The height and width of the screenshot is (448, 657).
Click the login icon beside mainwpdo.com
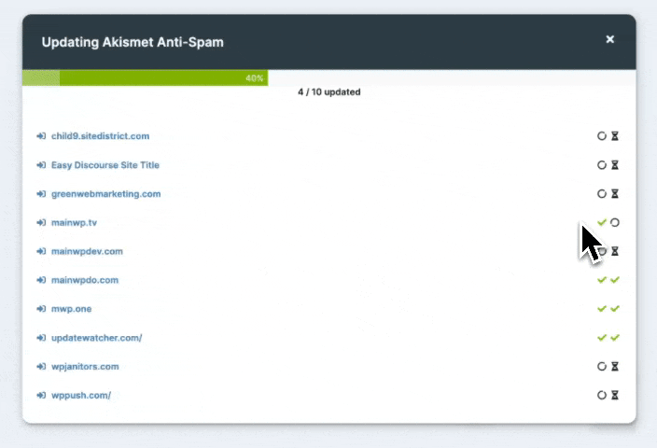coord(41,280)
